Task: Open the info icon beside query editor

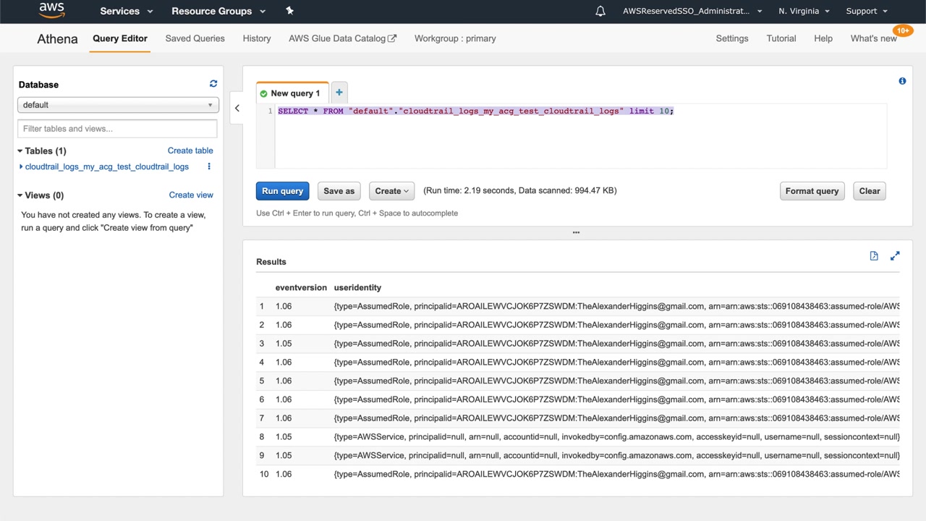Action: 902,81
